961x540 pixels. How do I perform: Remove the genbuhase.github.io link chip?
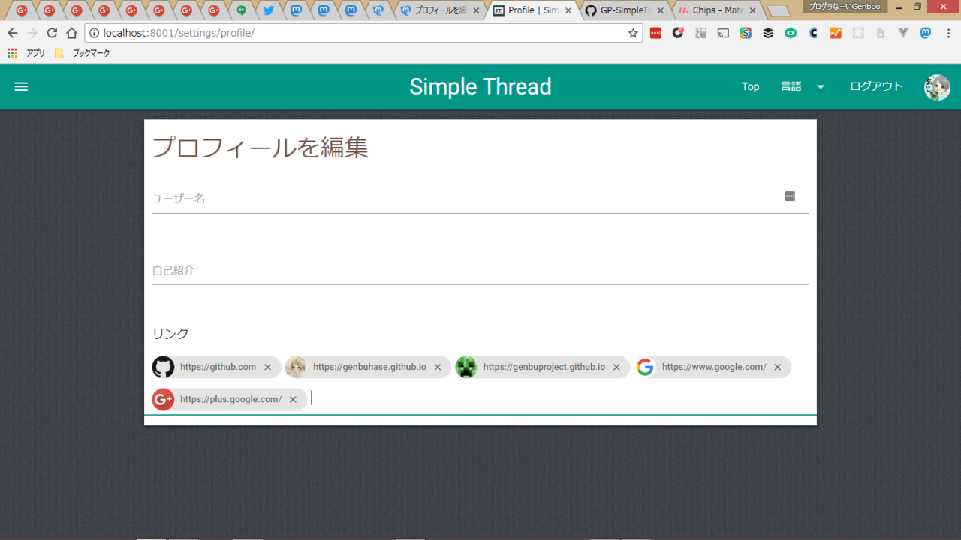438,367
